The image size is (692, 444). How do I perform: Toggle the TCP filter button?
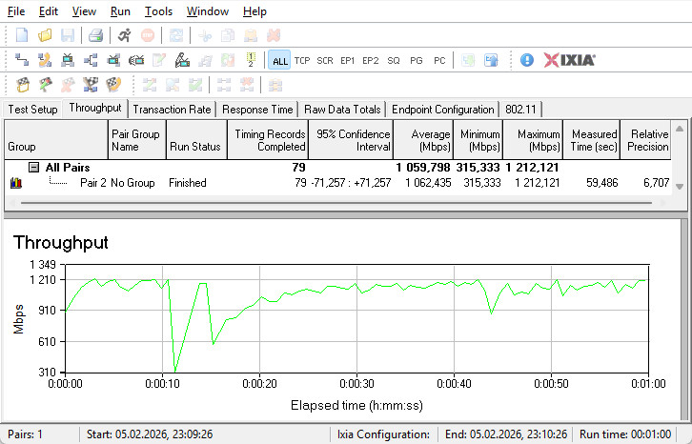pyautogui.click(x=302, y=60)
